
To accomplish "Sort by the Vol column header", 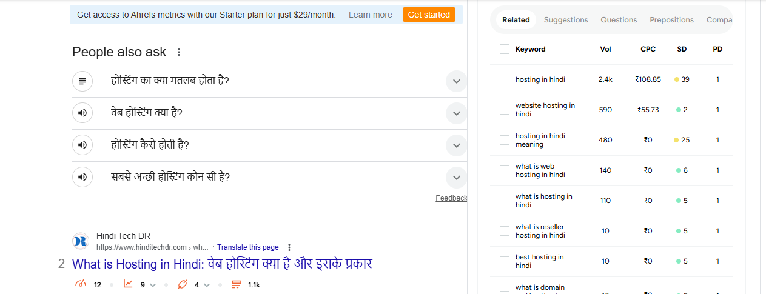I will [605, 49].
